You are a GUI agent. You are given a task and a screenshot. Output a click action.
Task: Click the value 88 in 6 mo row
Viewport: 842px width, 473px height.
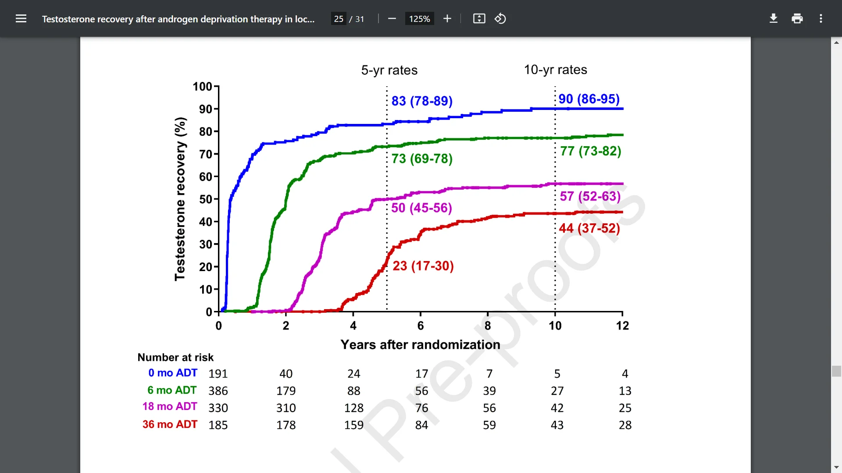[354, 391]
